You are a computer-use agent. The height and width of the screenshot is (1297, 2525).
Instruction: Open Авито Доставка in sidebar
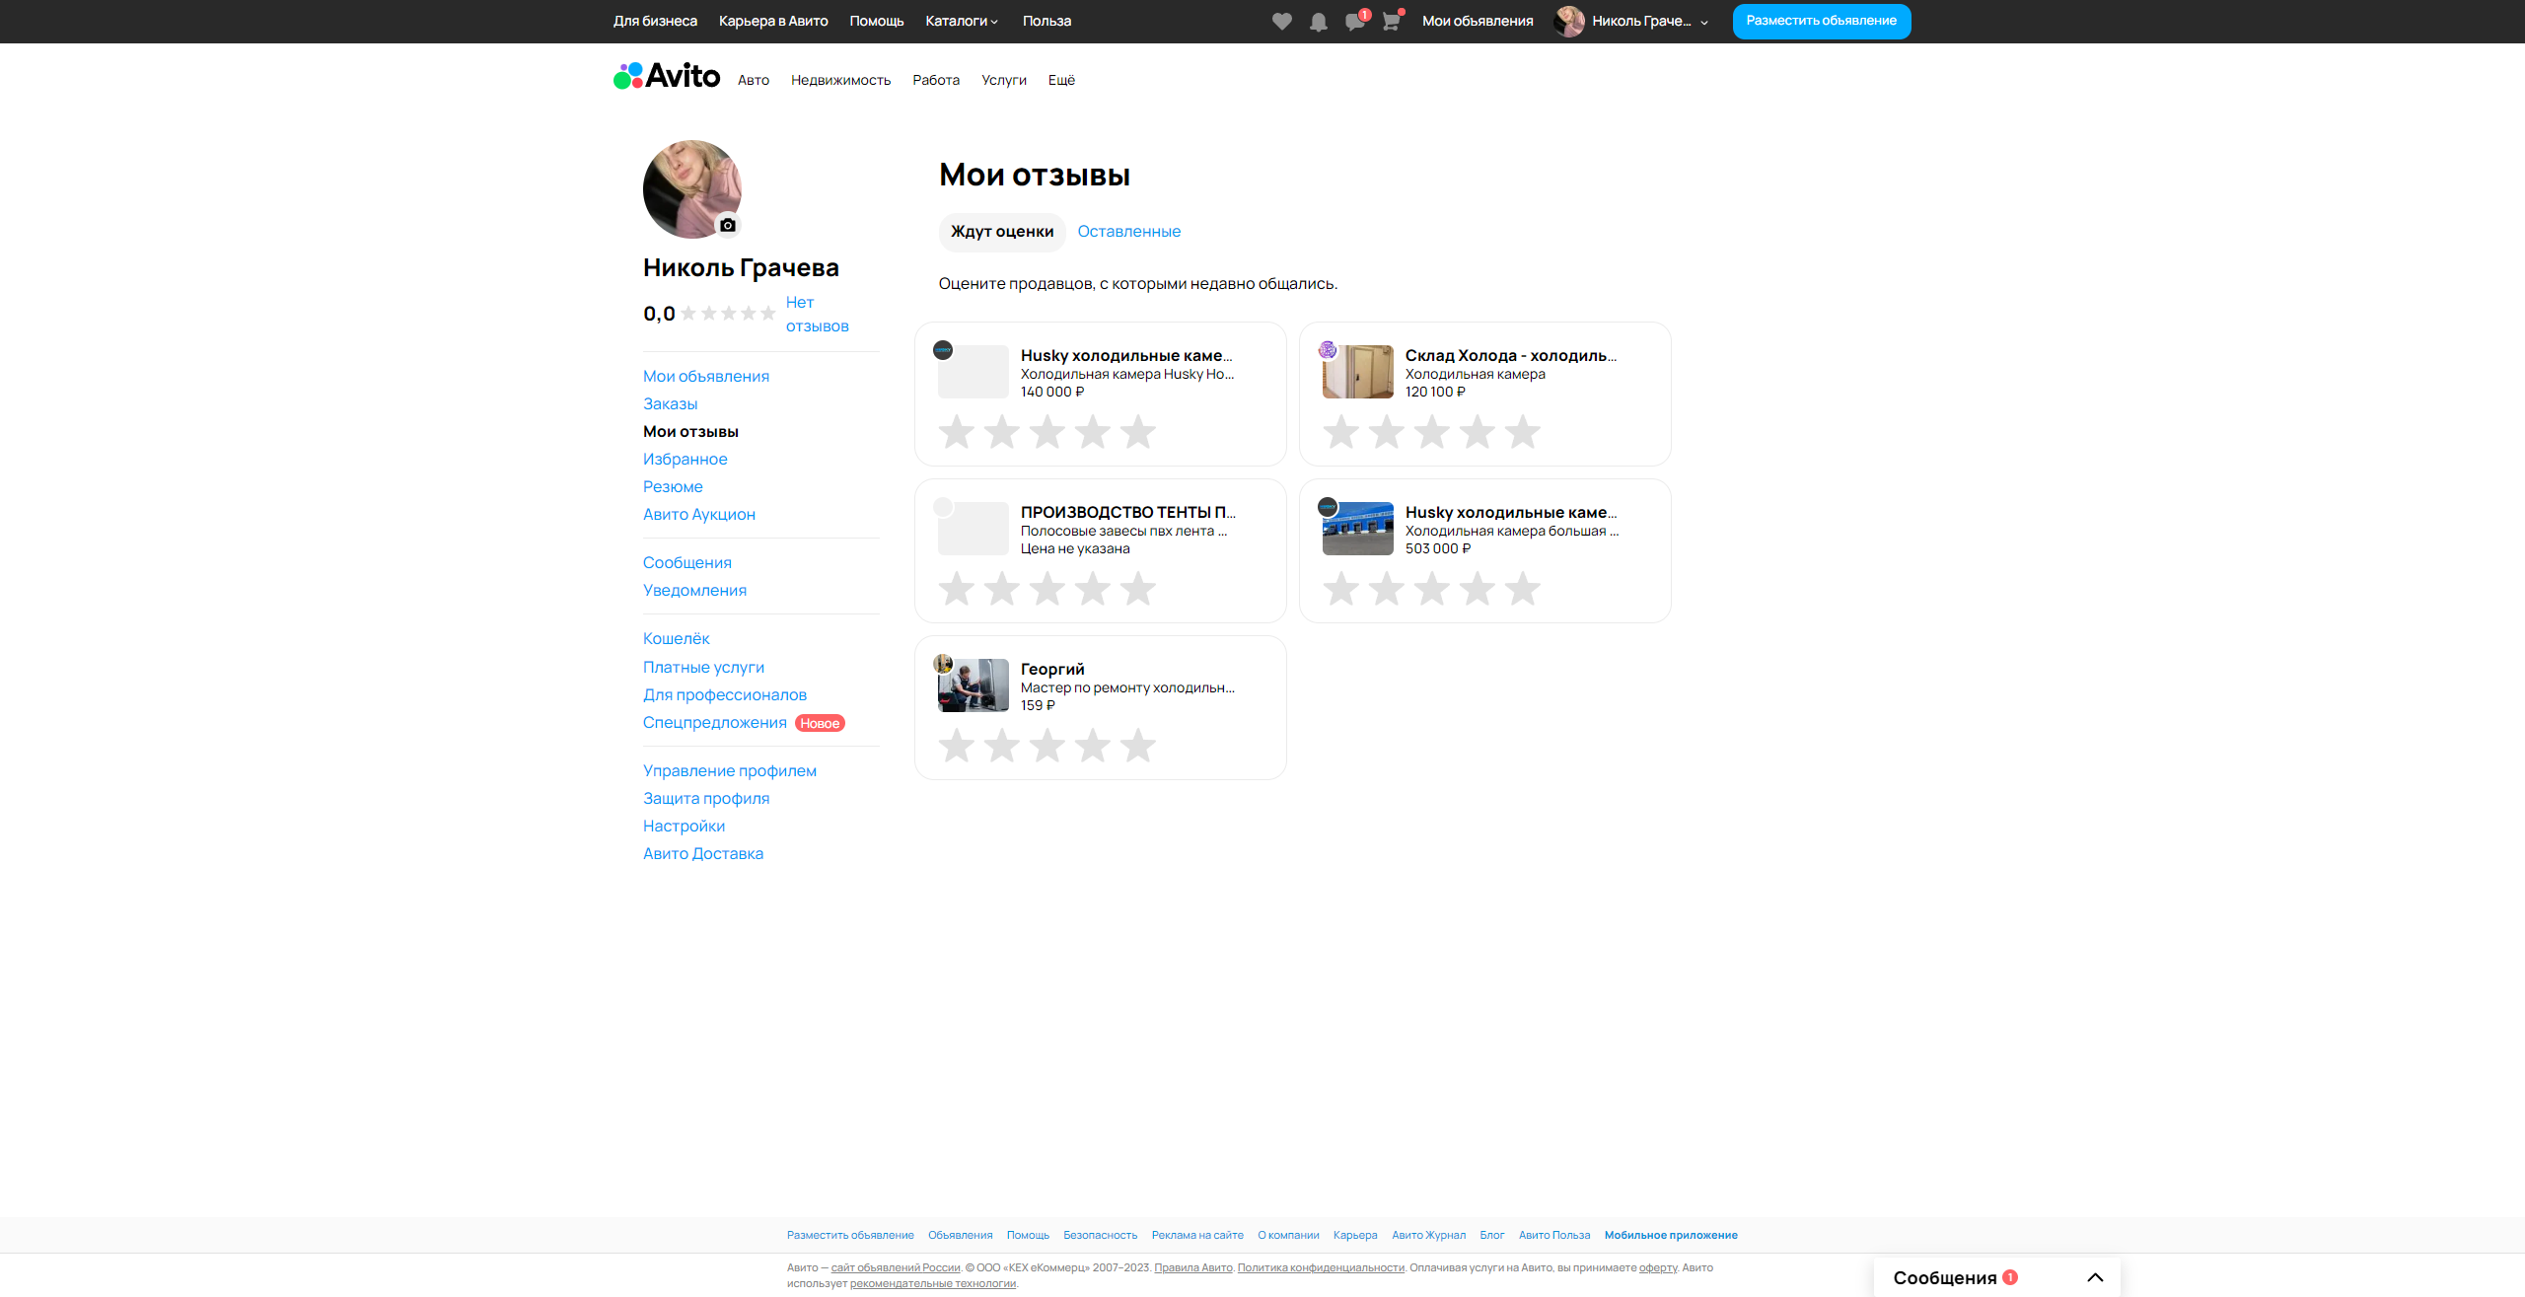(x=703, y=854)
